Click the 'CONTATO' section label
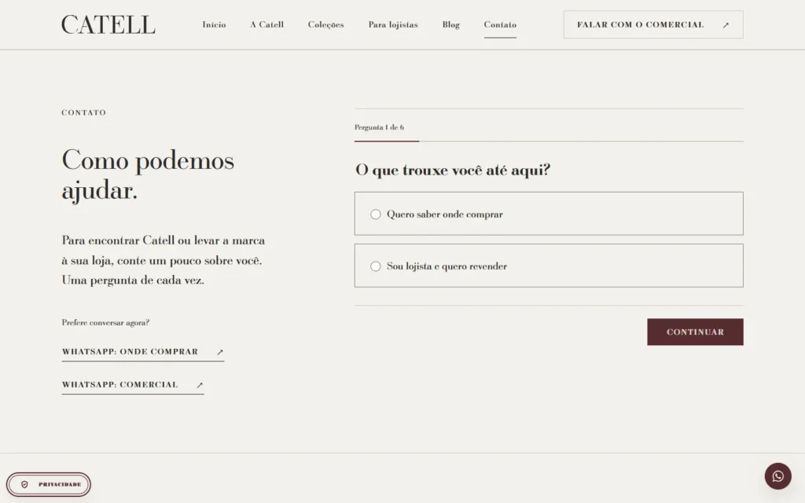The height and width of the screenshot is (503, 805). pyautogui.click(x=83, y=112)
